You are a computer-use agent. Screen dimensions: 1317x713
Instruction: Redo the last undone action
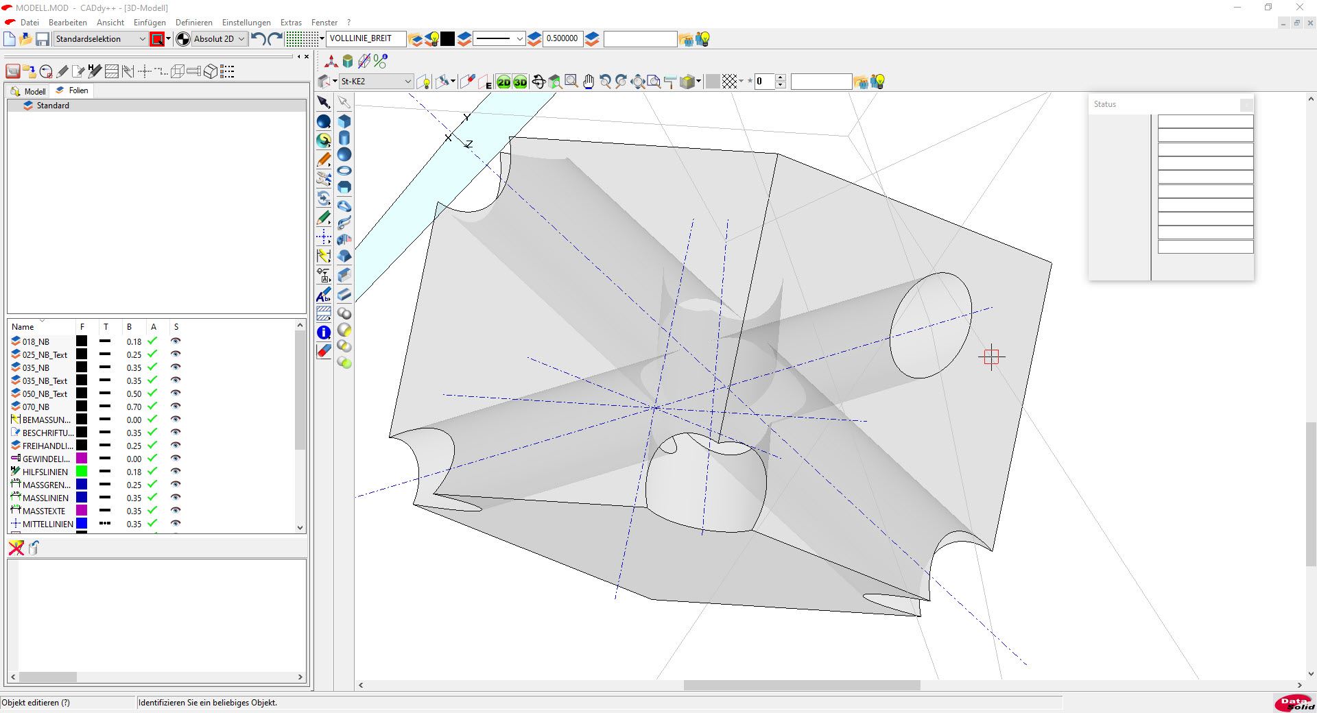(275, 39)
